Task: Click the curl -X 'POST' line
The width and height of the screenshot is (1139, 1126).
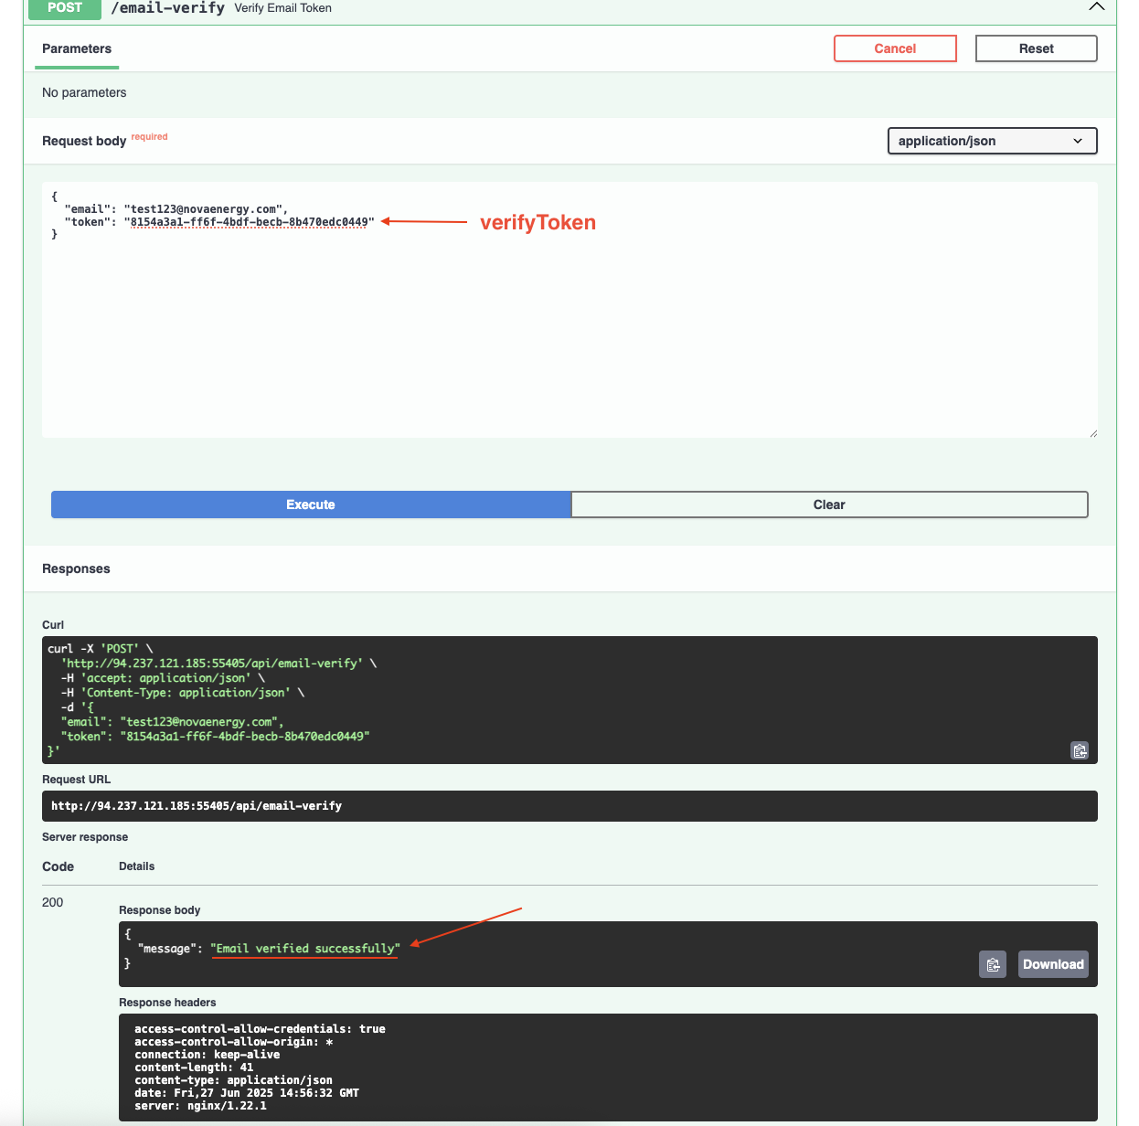Action: click(101, 649)
